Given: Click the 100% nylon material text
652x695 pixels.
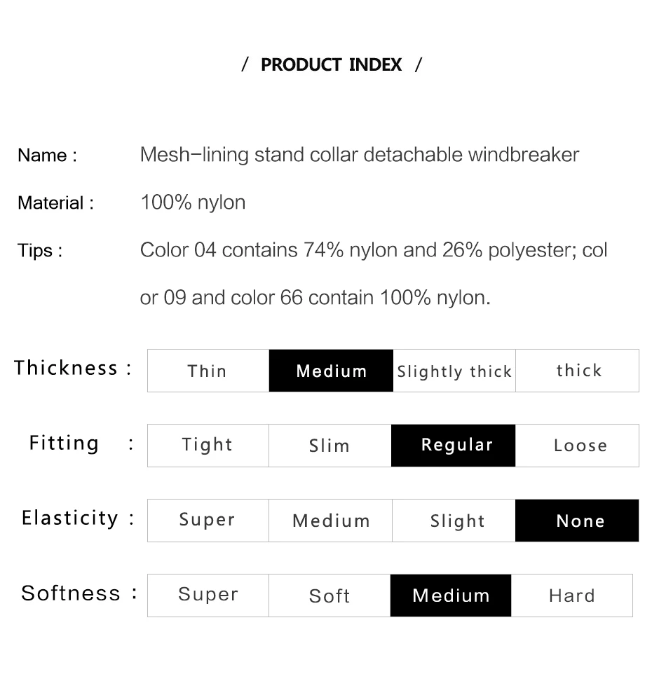Looking at the screenshot, I should (x=193, y=202).
